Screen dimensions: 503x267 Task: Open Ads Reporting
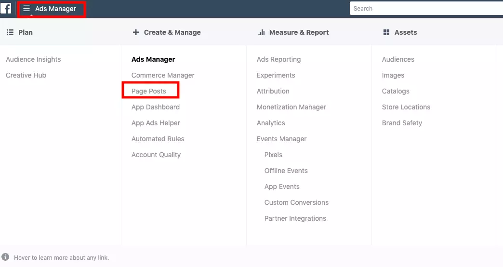278,59
